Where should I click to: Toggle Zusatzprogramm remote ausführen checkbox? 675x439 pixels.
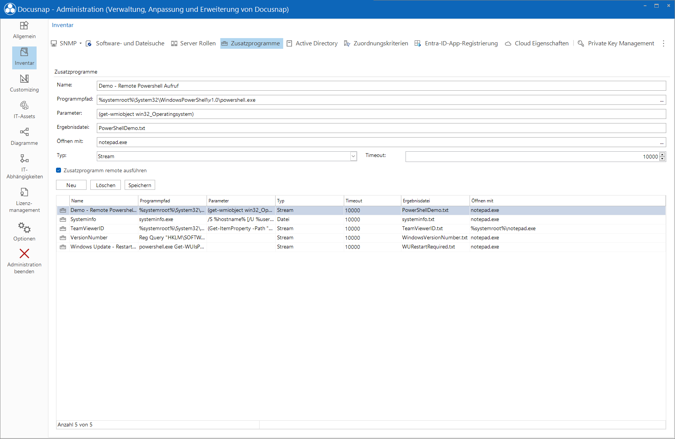[59, 170]
